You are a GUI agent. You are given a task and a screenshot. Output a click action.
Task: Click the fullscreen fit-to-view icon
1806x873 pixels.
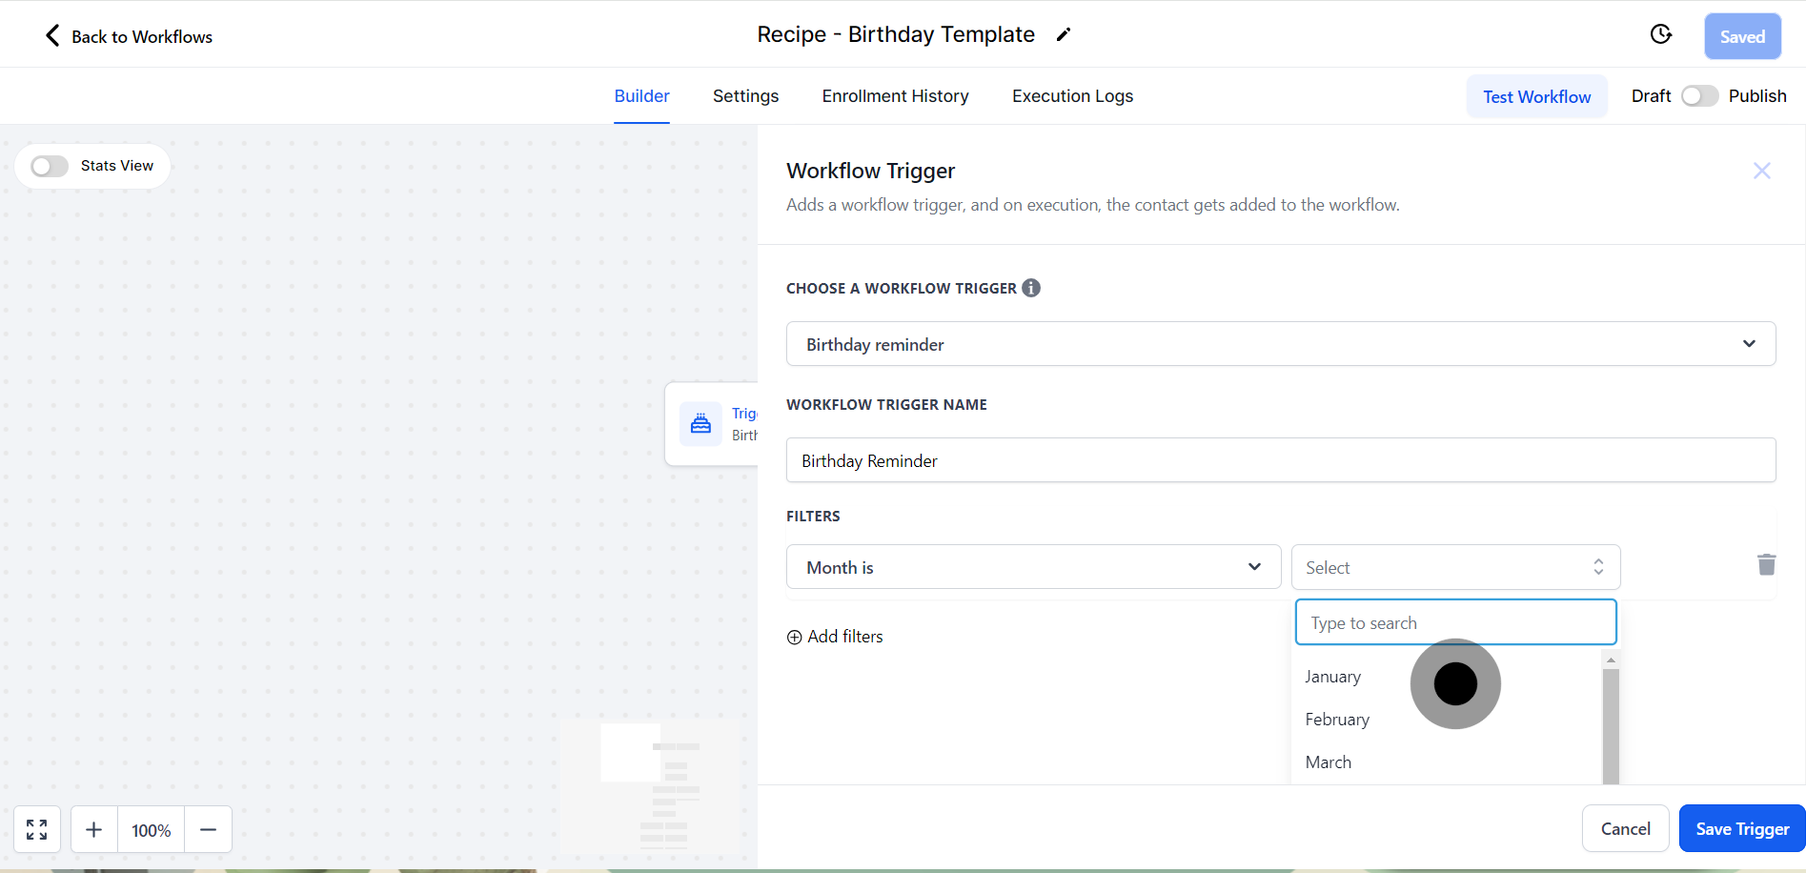tap(37, 830)
